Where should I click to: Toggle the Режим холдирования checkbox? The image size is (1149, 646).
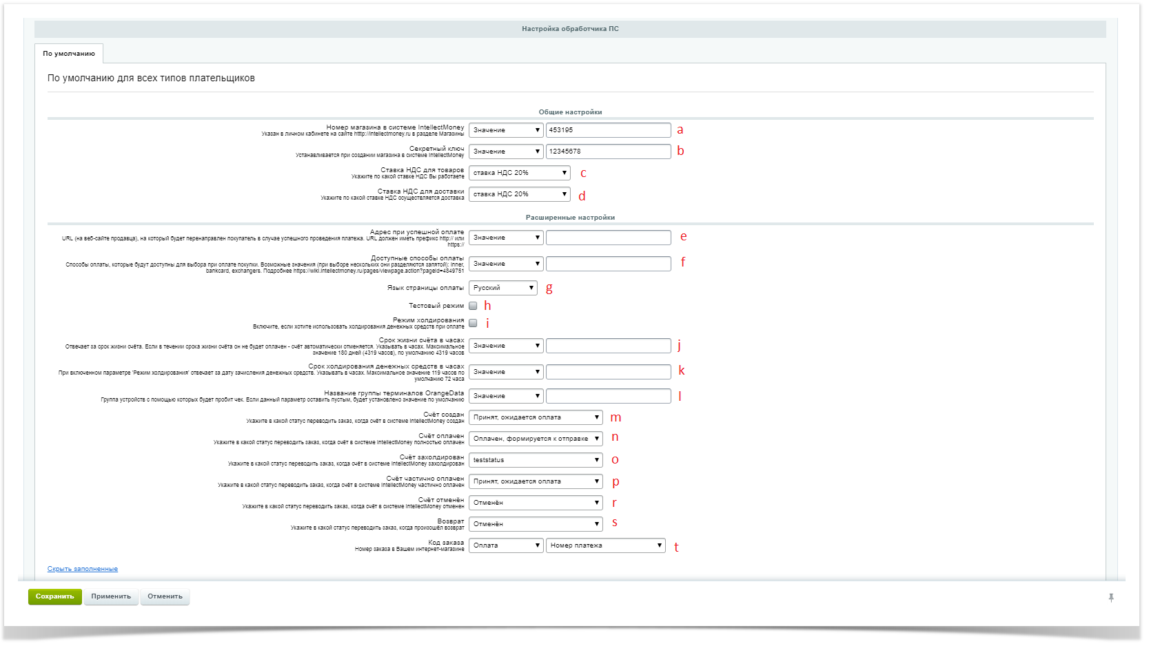(473, 323)
